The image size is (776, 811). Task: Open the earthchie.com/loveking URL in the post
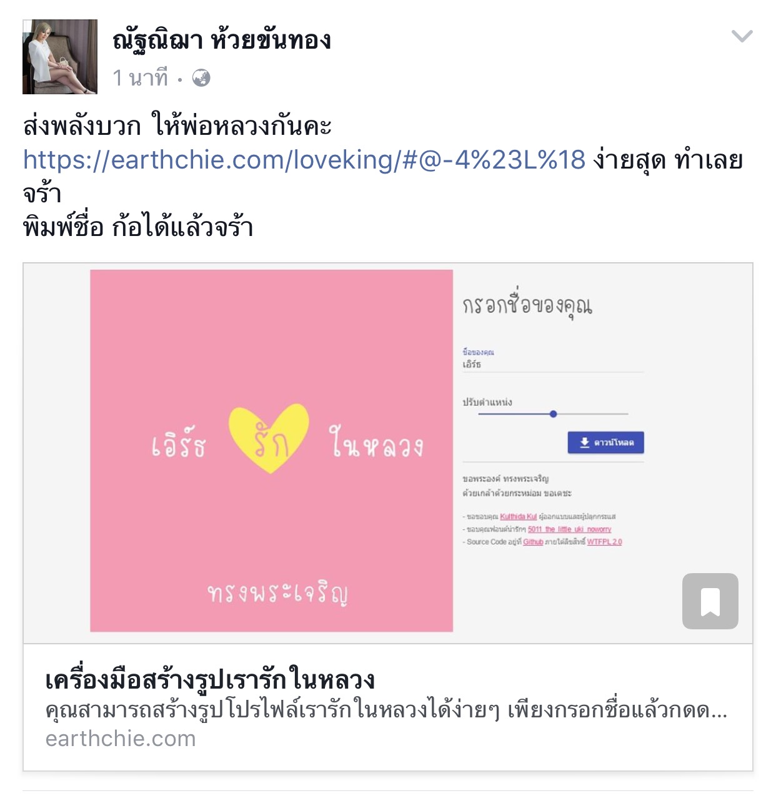coord(304,160)
